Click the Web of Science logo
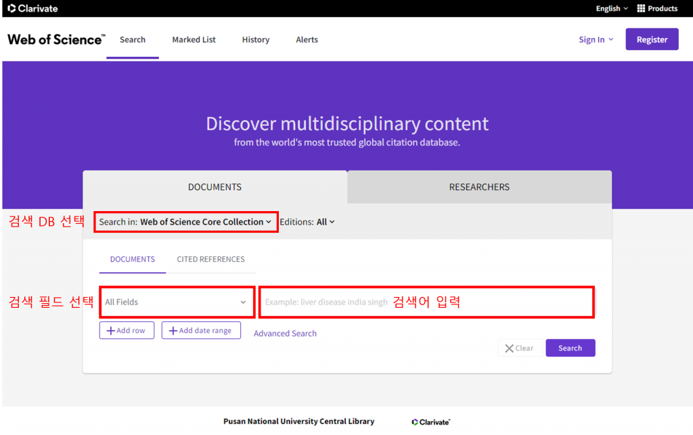Screen dimensions: 693x435 tap(57, 39)
